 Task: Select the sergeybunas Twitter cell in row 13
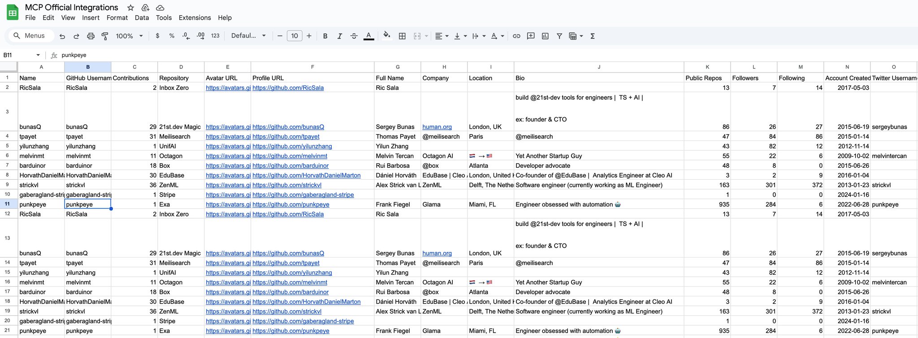coord(894,238)
